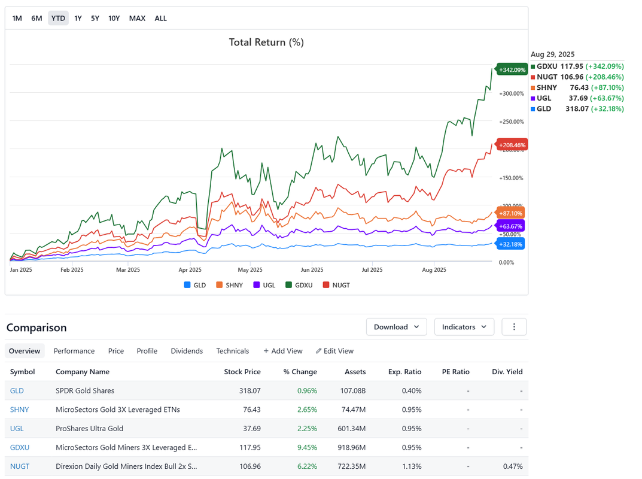Click Edit View with pencil icon
This screenshot has height=479, width=642.
click(334, 351)
